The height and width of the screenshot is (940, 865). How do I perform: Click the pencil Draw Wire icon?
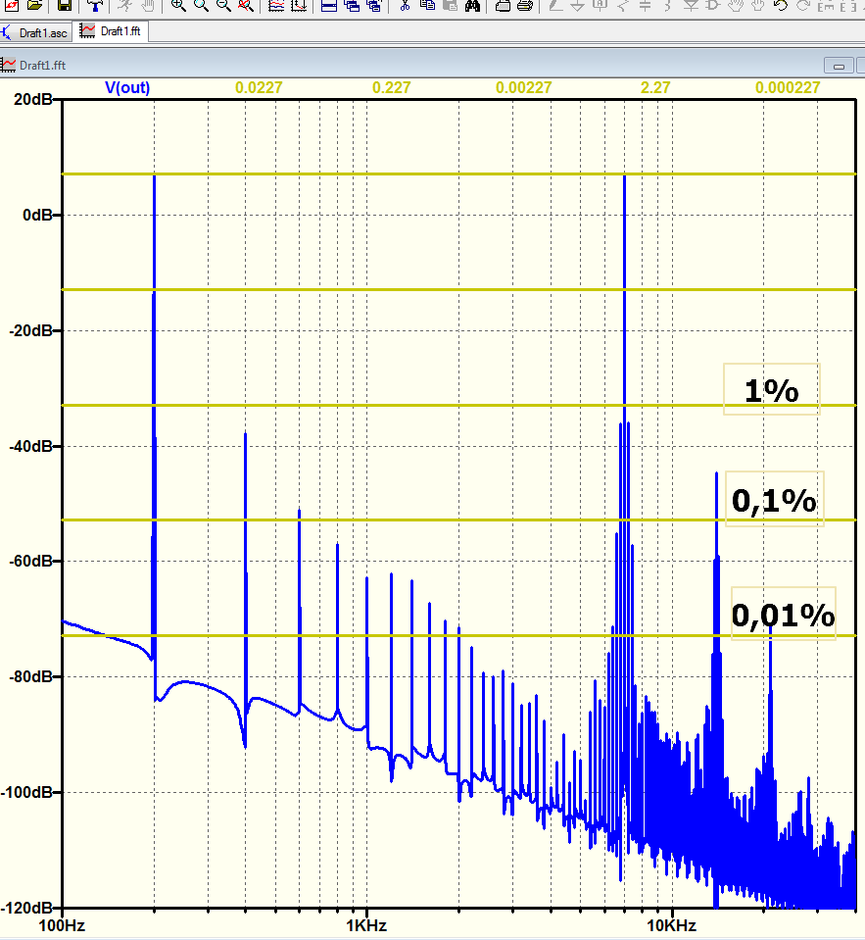[555, 6]
